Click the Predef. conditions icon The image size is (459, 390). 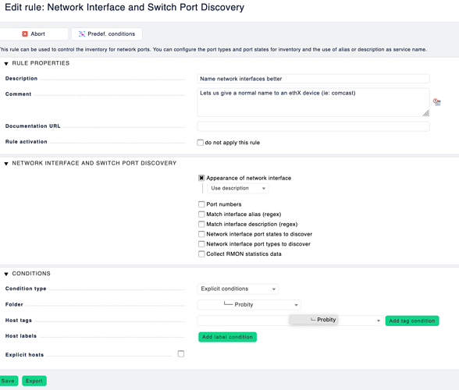tap(82, 34)
